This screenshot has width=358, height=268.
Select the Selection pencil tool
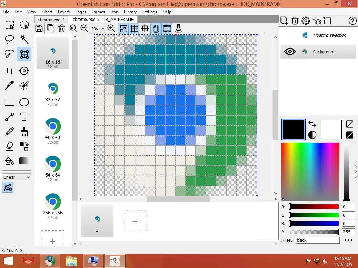pos(9,54)
